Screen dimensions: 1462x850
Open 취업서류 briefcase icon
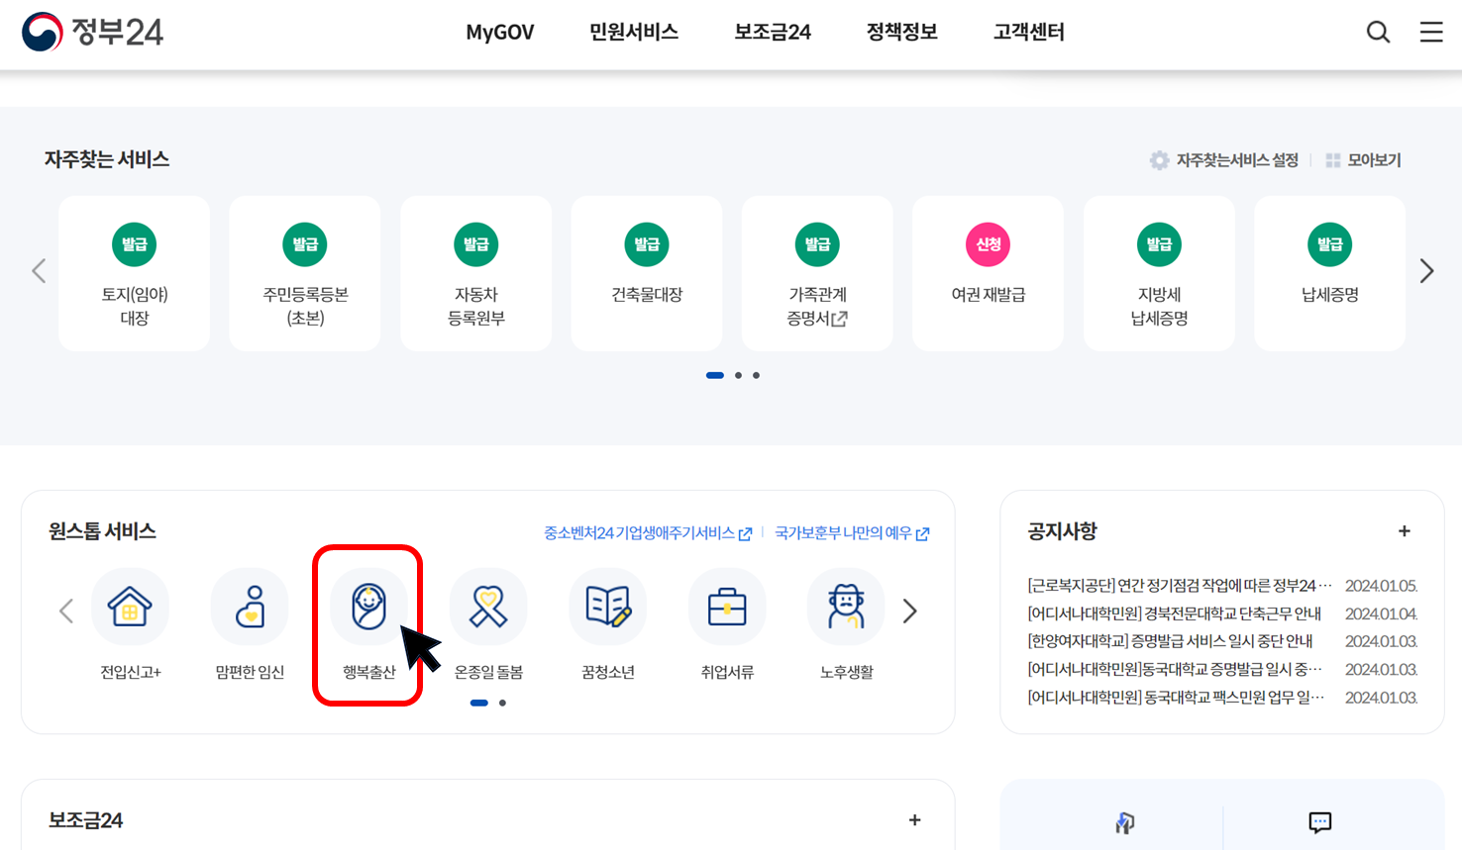[727, 607]
